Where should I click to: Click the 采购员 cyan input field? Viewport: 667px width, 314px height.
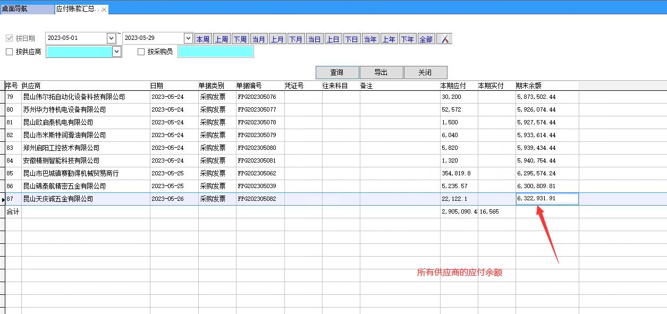(x=215, y=52)
